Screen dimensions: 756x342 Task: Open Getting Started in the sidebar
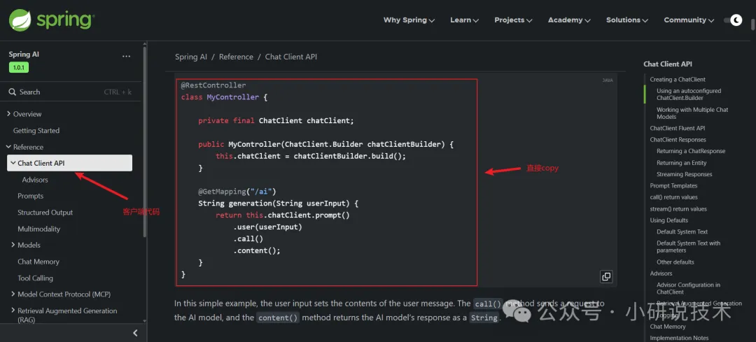pyautogui.click(x=36, y=131)
